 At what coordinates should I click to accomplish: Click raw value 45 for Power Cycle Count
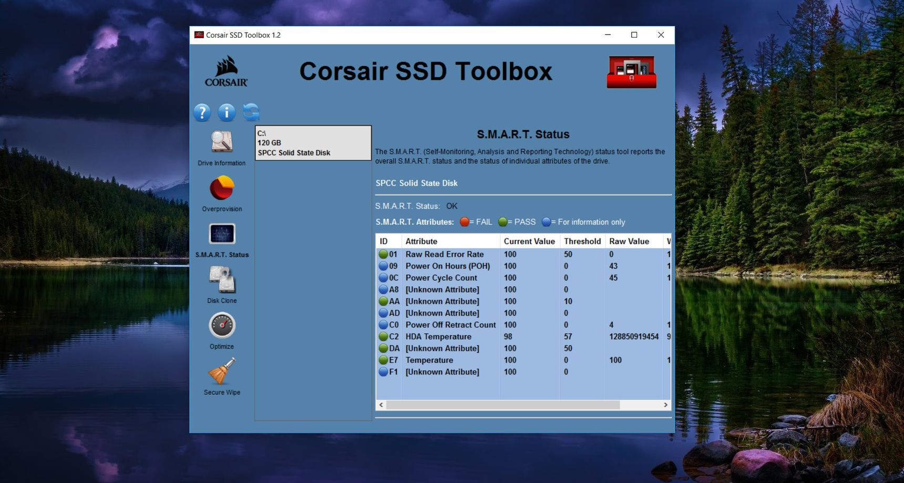point(613,278)
